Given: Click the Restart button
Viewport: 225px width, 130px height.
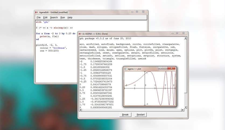Looking at the screenshot, I should point(140,114).
